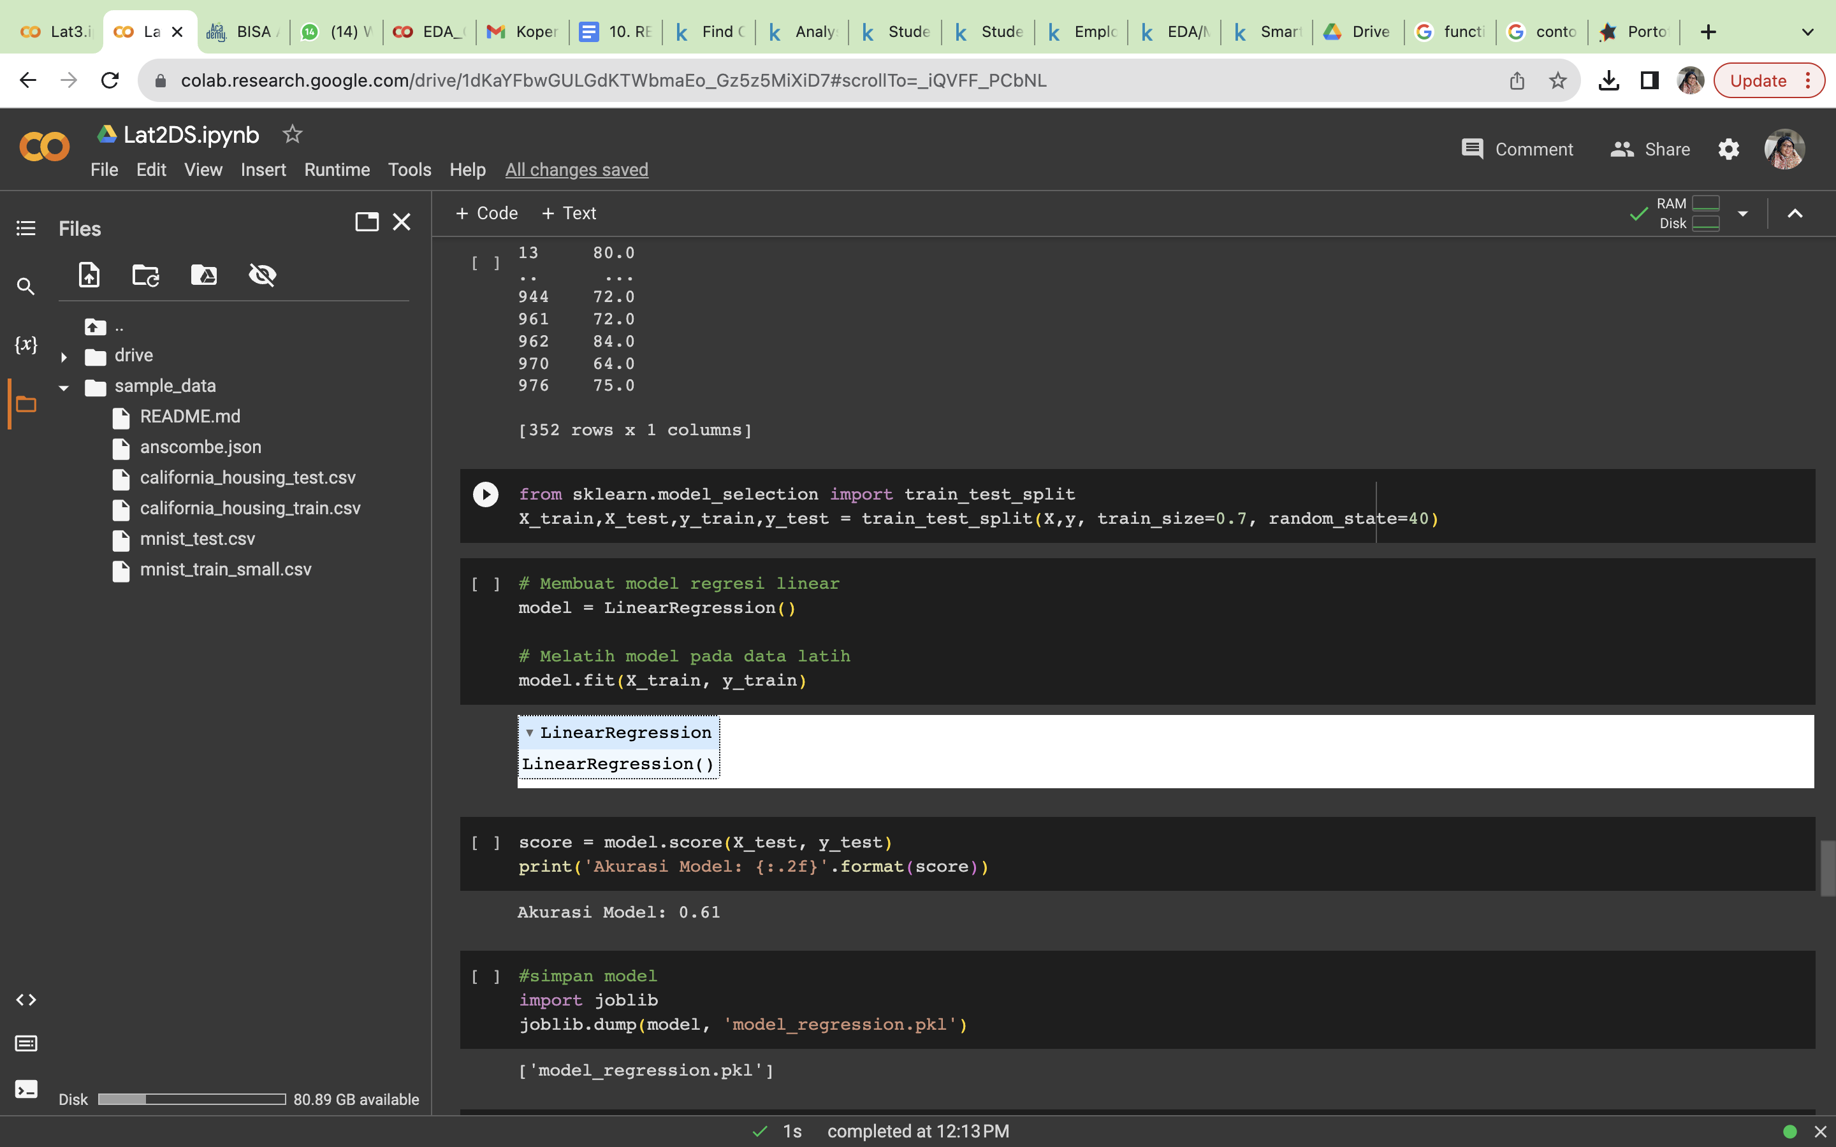This screenshot has width=1836, height=1147.
Task: Click the notebook vertical scrollbar thumb
Action: pos(1828,868)
